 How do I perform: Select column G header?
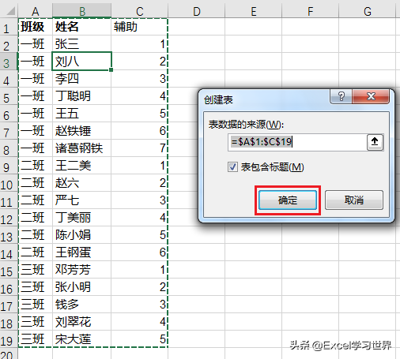pyautogui.click(x=368, y=11)
